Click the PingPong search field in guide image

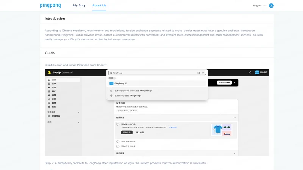(x=157, y=73)
